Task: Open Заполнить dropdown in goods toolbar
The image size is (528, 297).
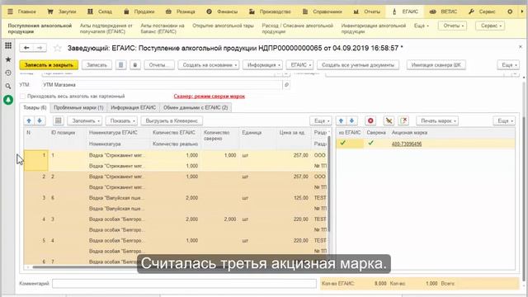Action: [84, 120]
